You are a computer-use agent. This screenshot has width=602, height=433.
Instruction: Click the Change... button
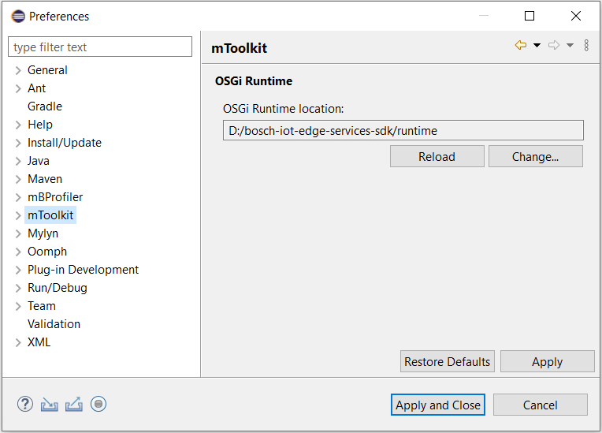pyautogui.click(x=535, y=156)
